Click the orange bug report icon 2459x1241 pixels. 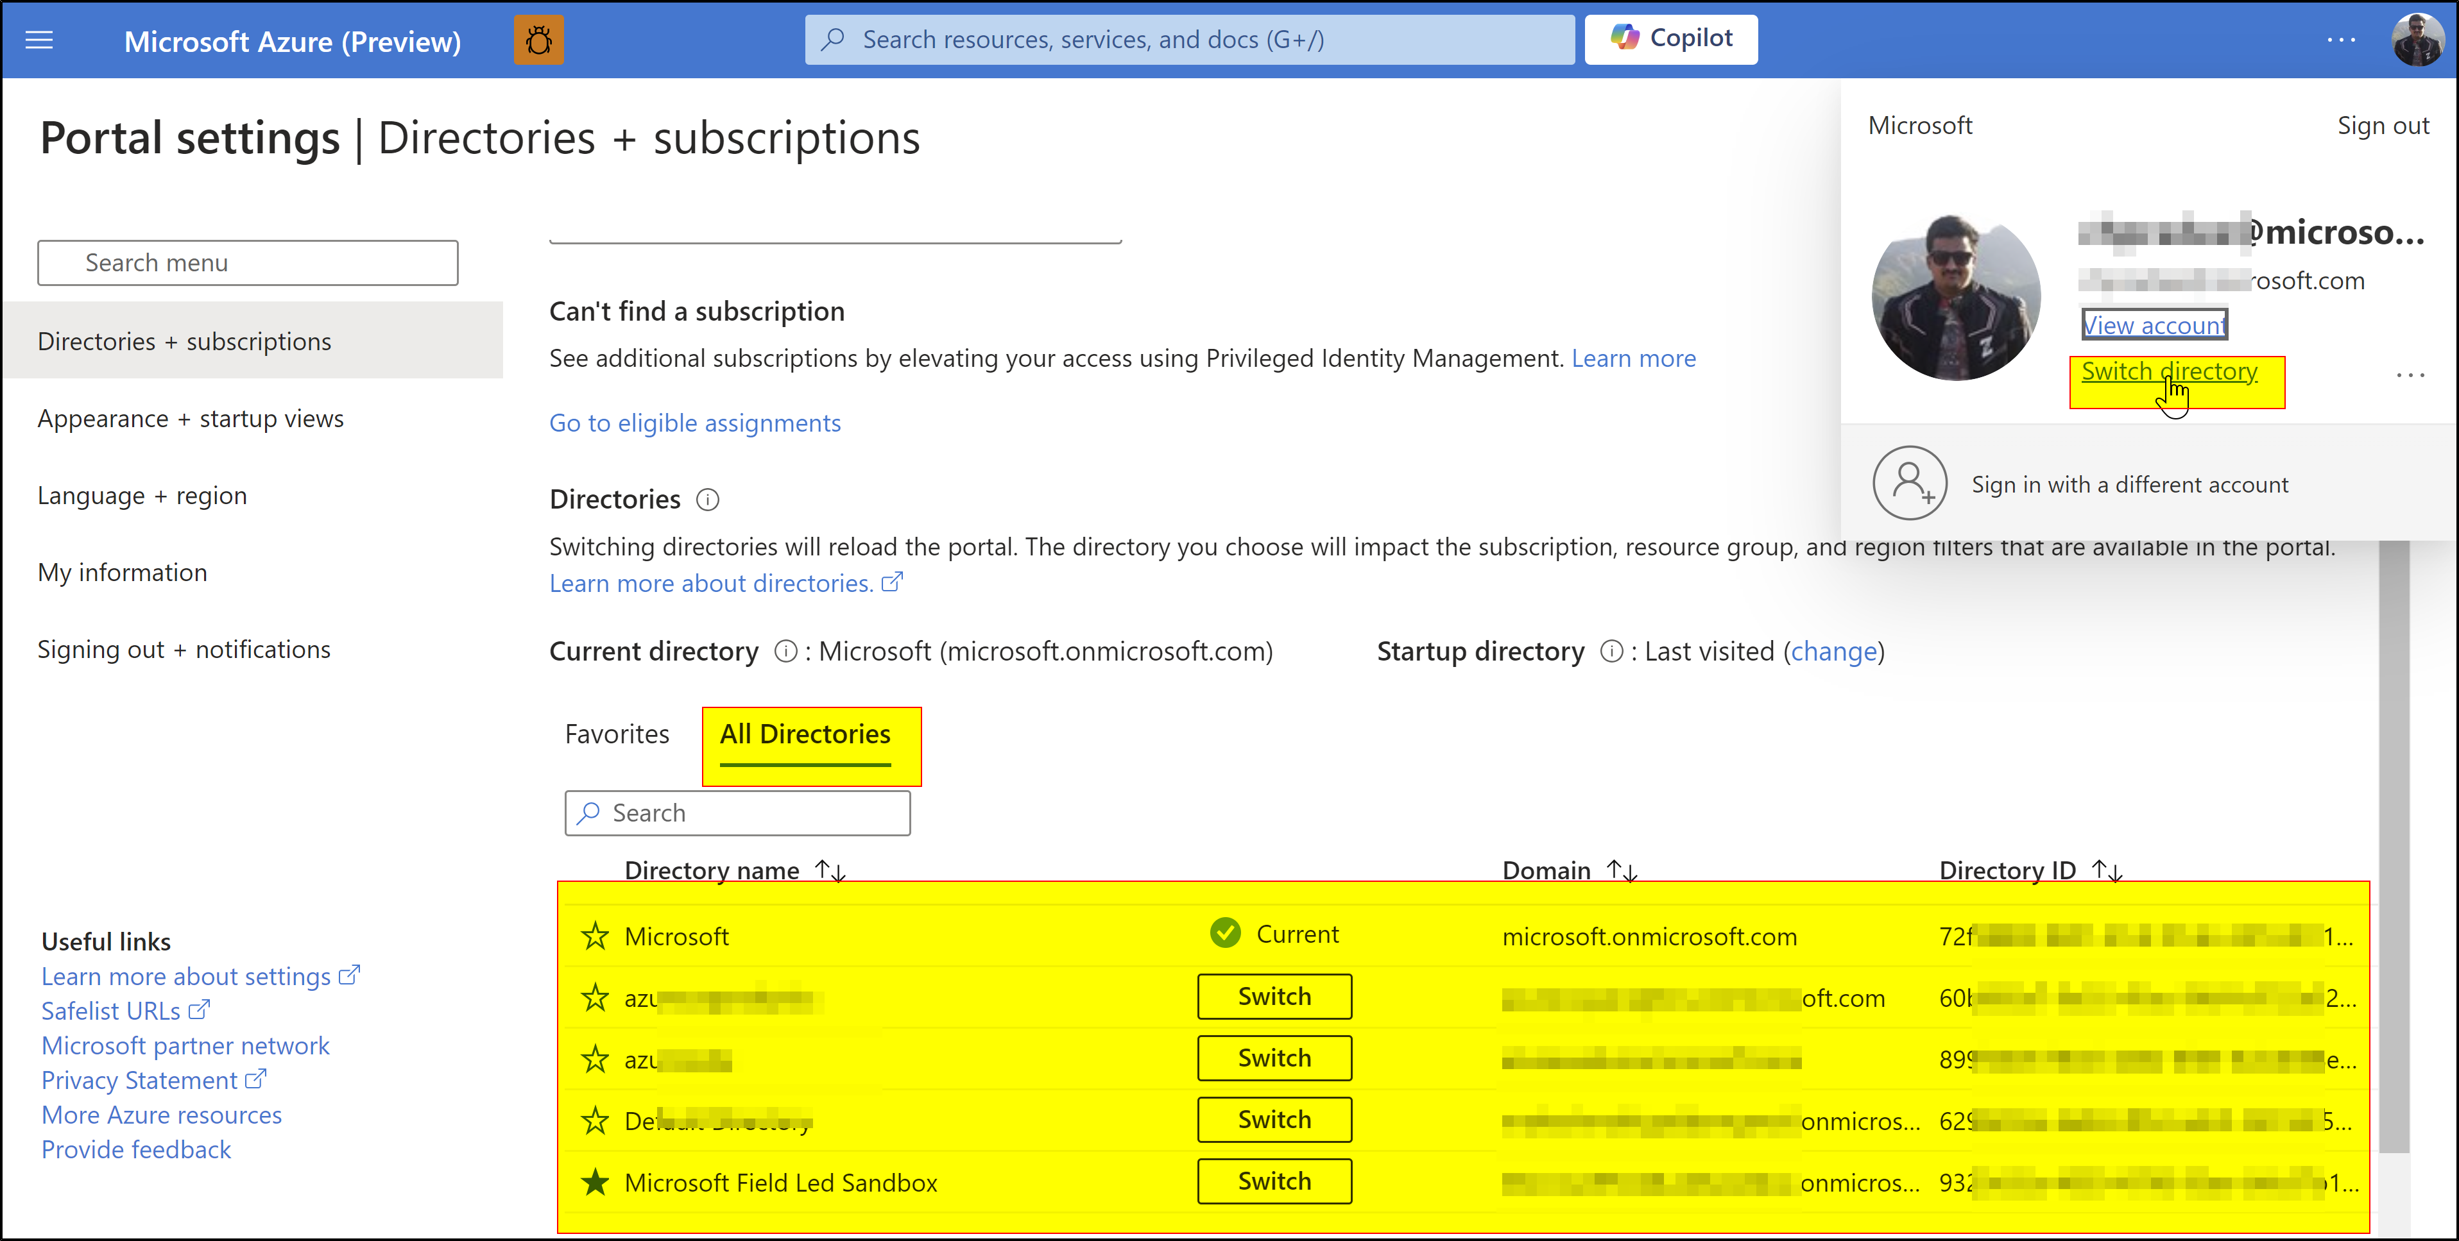pyautogui.click(x=538, y=40)
